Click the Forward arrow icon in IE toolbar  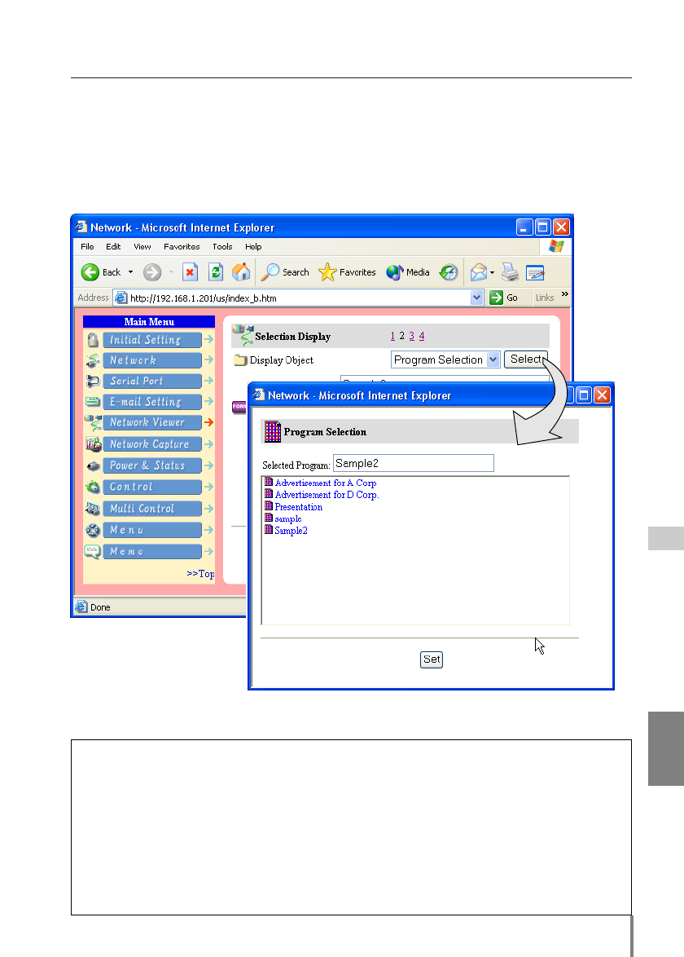pyautogui.click(x=152, y=272)
